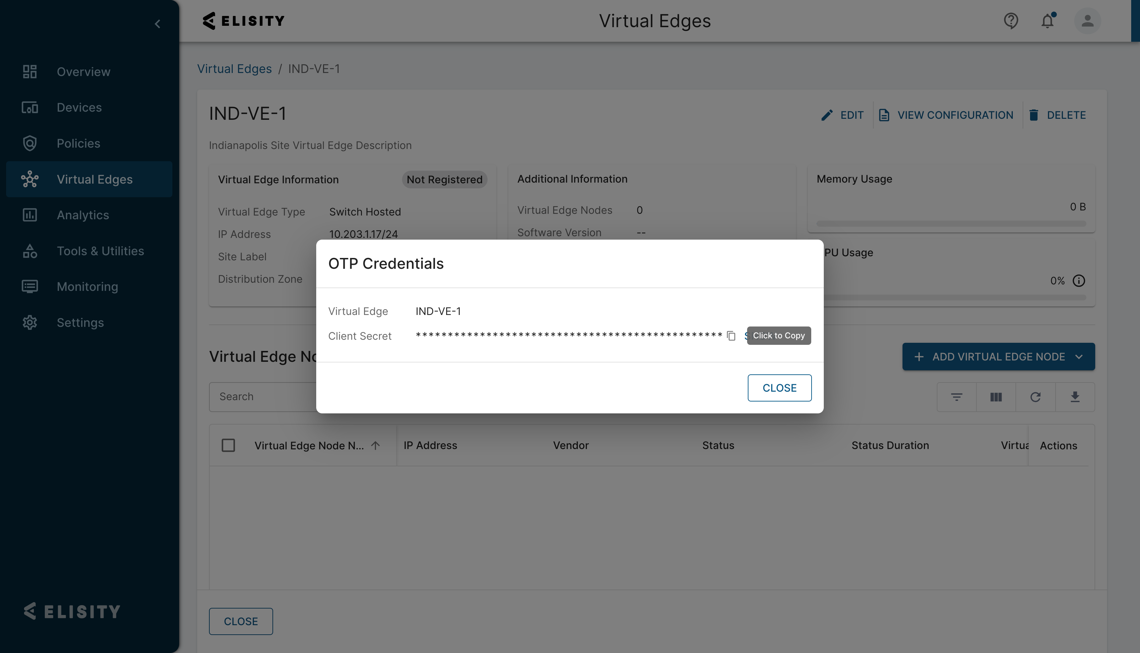Open the column chooser icon

pos(996,397)
